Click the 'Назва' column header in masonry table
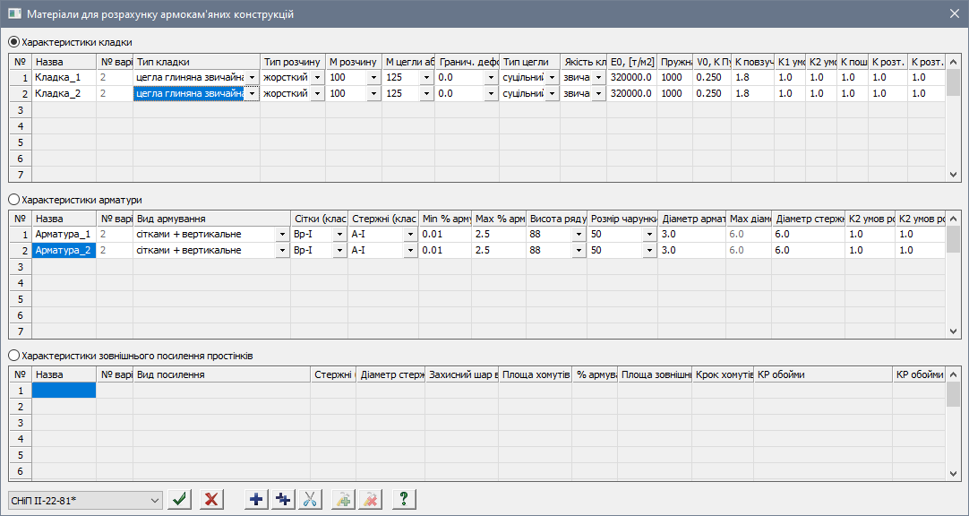Screen dimensions: 969x516 (64, 62)
